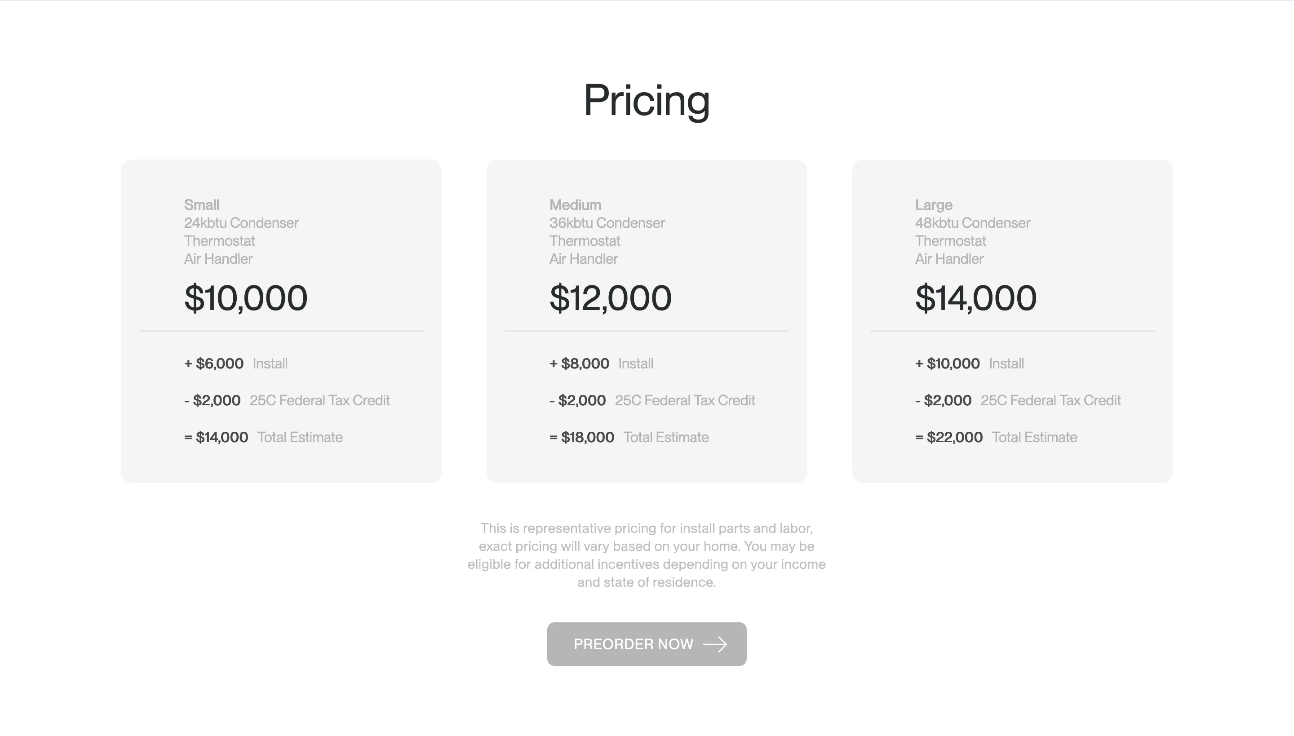
Task: Click the 48kbtu Condenser spec text
Action: point(972,222)
